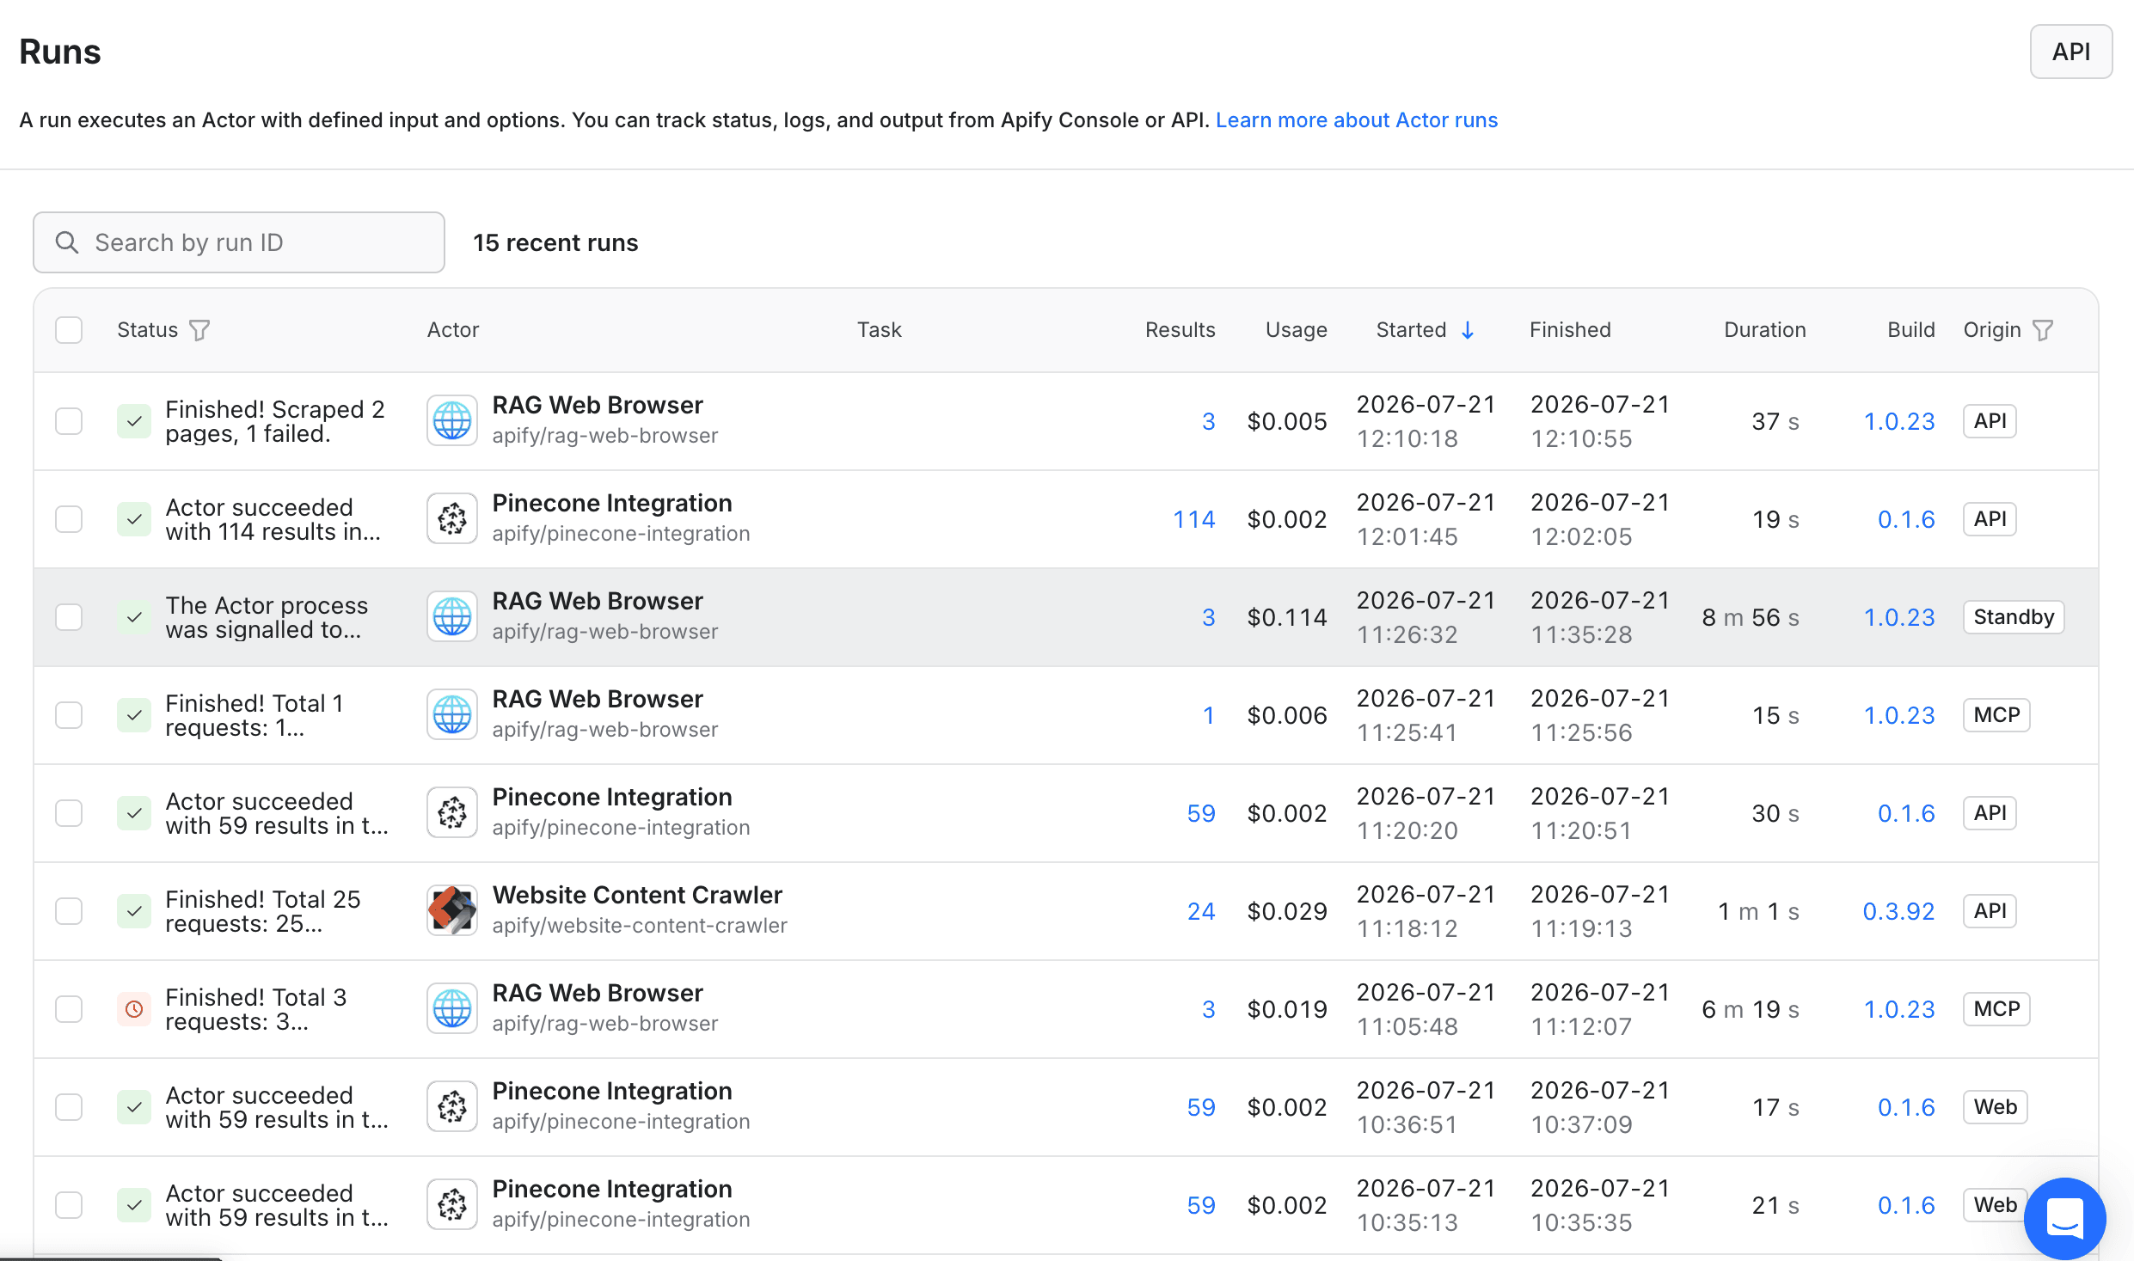Viewport: 2134px width, 1261px height.
Task: Click the Usage column header
Action: pyautogui.click(x=1296, y=330)
